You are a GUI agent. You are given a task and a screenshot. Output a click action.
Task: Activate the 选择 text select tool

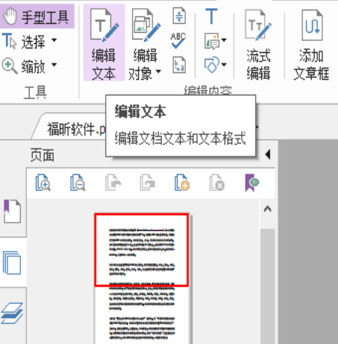point(24,41)
